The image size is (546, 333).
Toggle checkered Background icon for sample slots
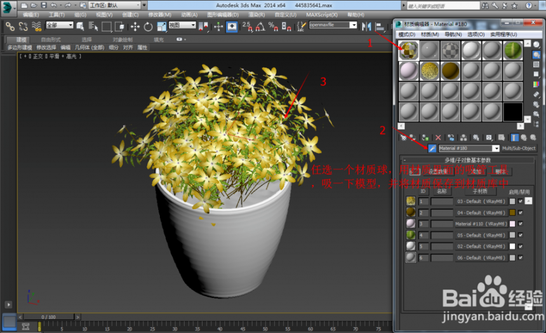pyautogui.click(x=536, y=65)
